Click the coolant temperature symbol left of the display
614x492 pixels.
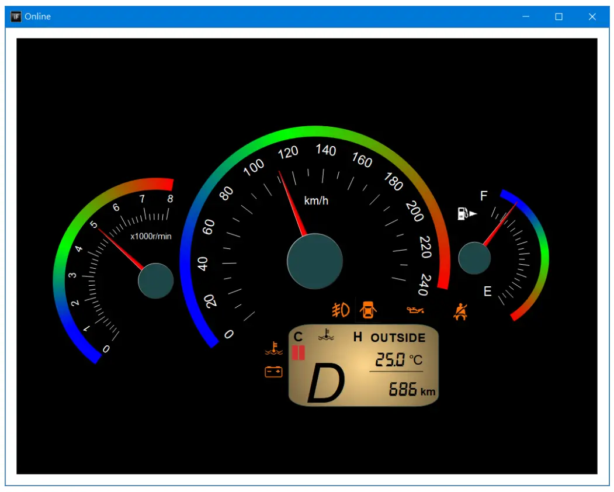click(274, 348)
